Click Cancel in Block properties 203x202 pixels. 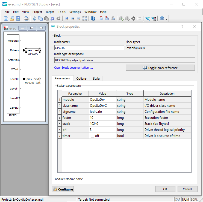[x=187, y=189]
